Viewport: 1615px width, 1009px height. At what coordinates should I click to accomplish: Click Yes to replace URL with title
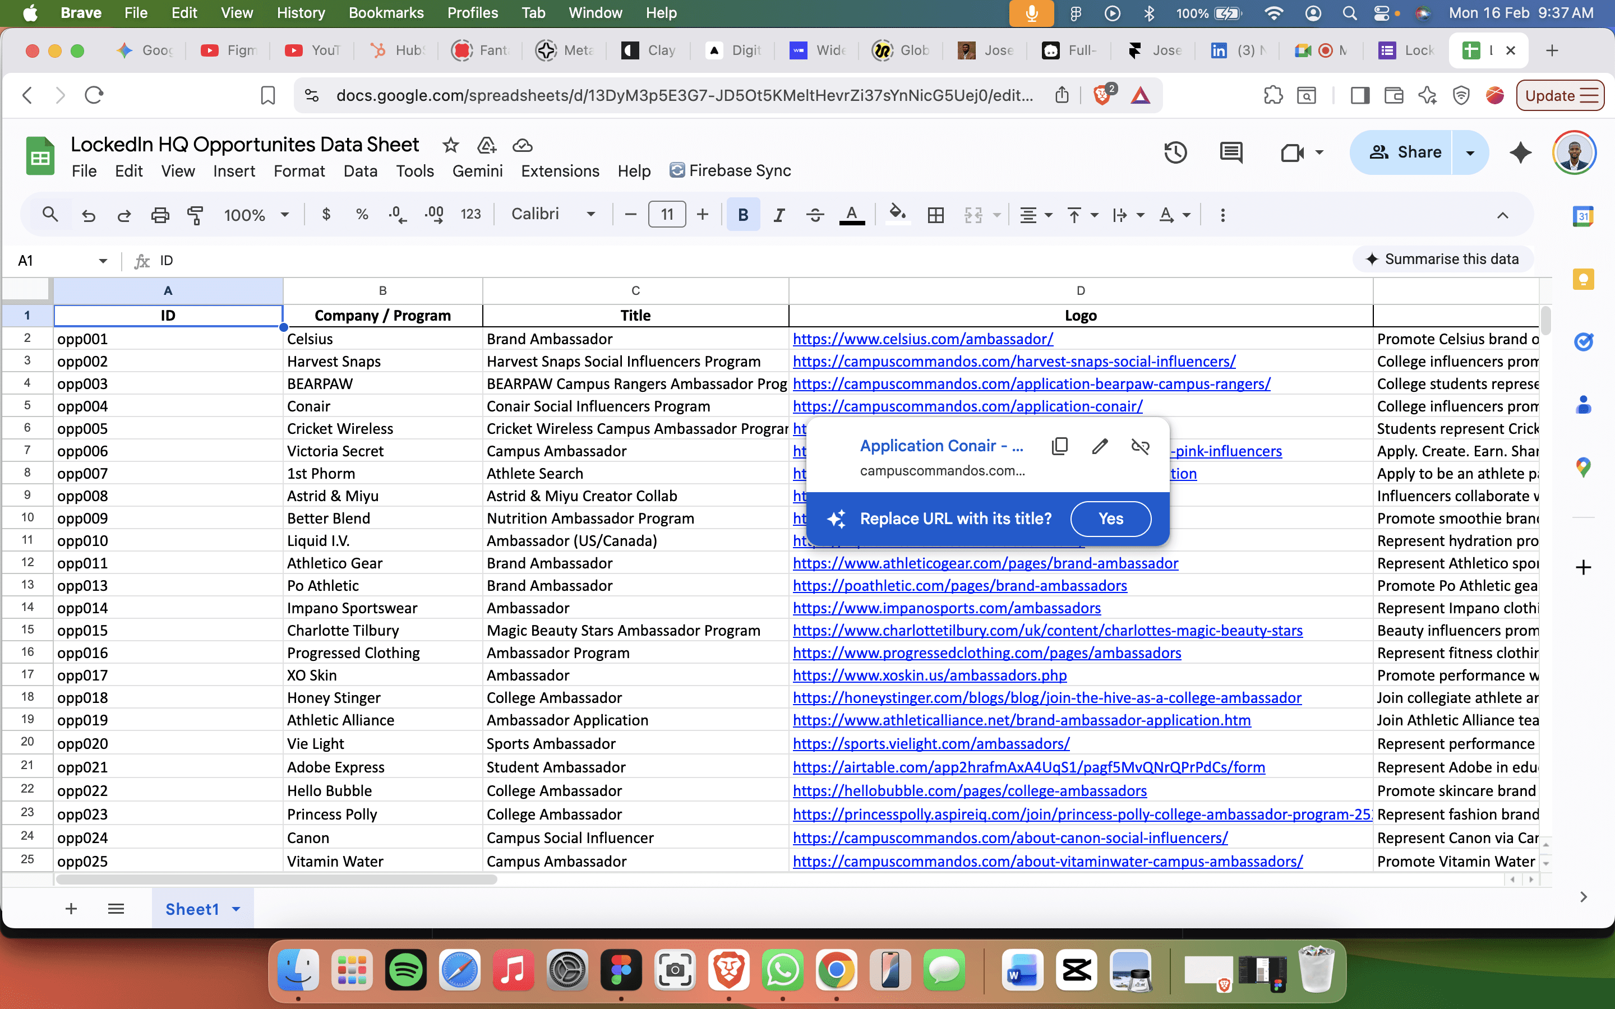pos(1110,519)
